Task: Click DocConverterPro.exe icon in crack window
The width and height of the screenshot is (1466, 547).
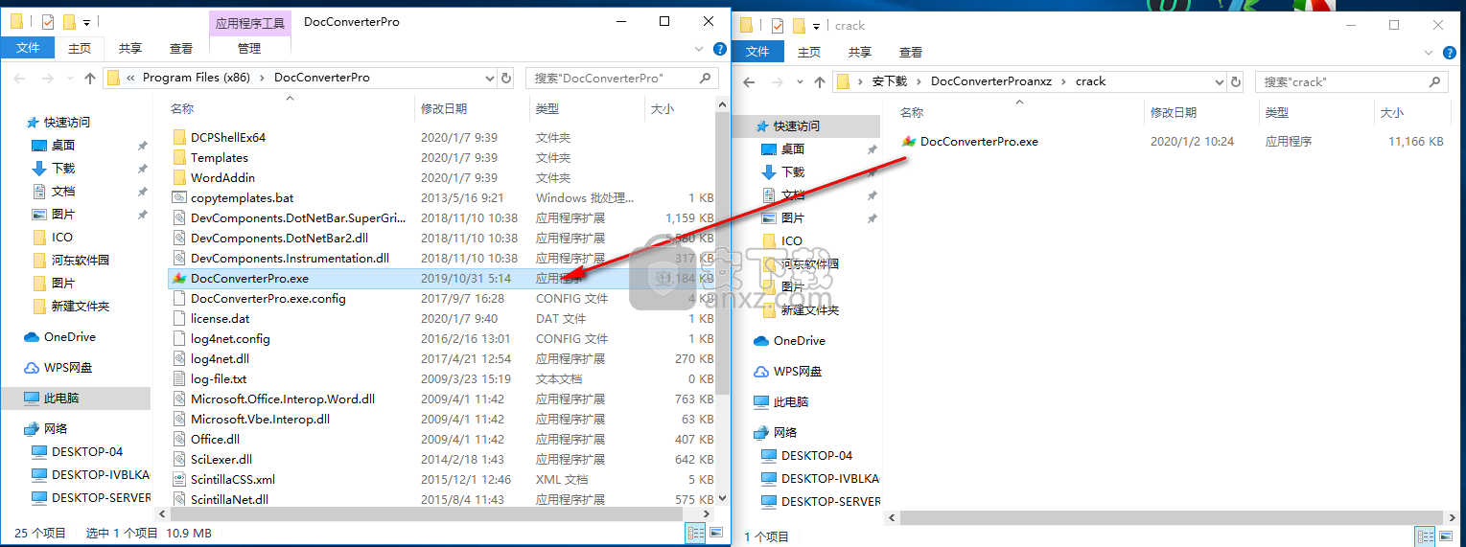Action: (x=909, y=141)
